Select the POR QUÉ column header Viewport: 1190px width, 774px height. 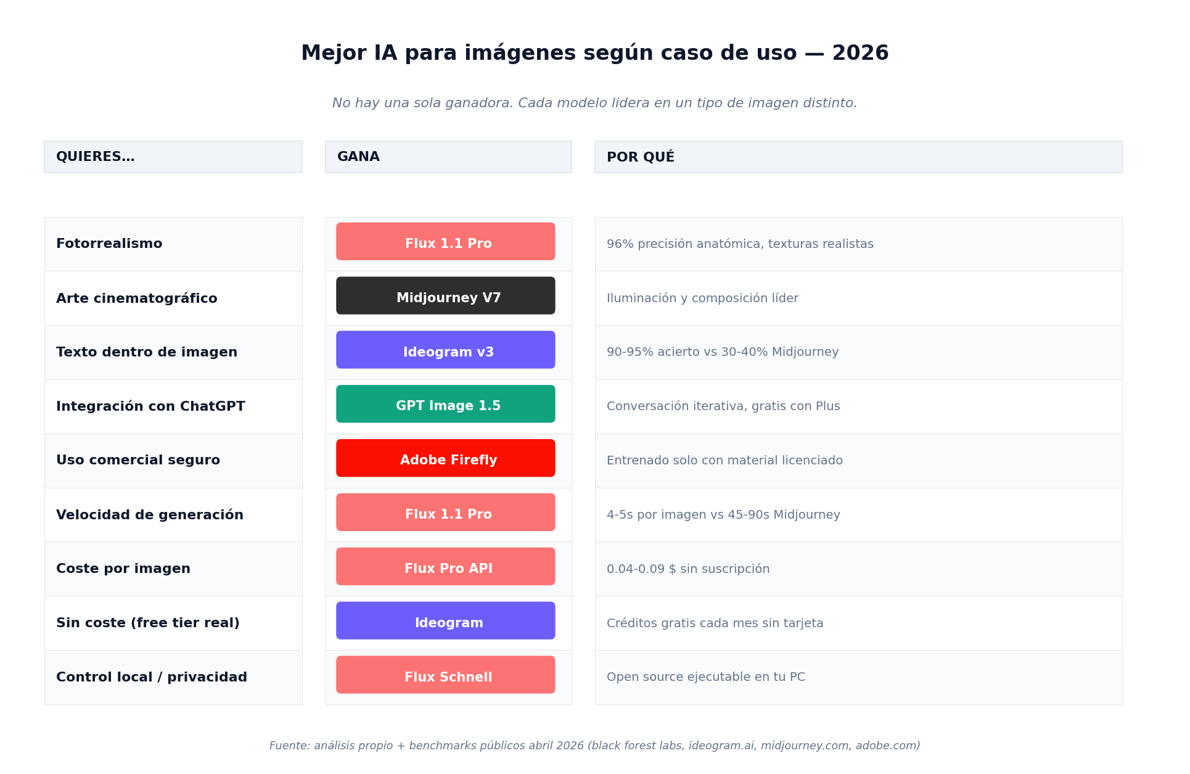[x=858, y=157]
